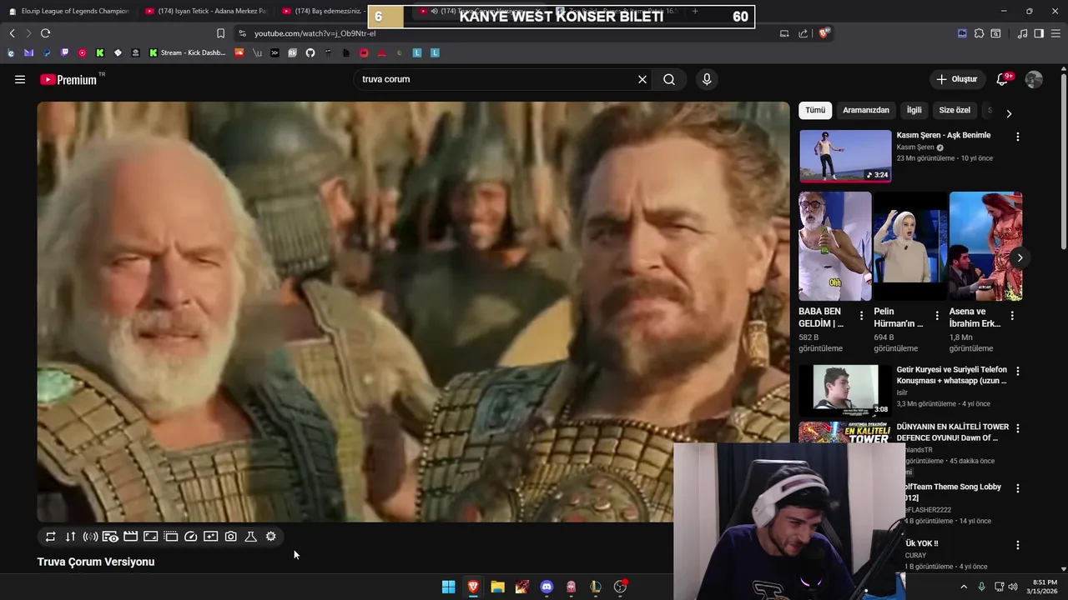1068x600 pixels.
Task: Open YouTube notifications bell
Action: tap(1003, 79)
